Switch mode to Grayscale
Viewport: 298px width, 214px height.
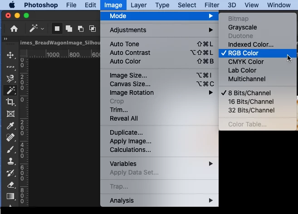click(x=258, y=27)
